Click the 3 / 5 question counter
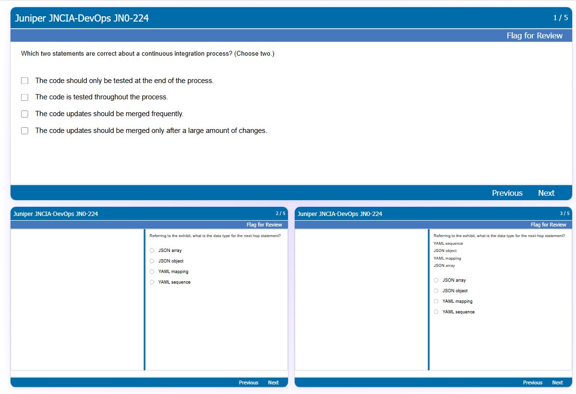The height and width of the screenshot is (394, 576). click(564, 214)
